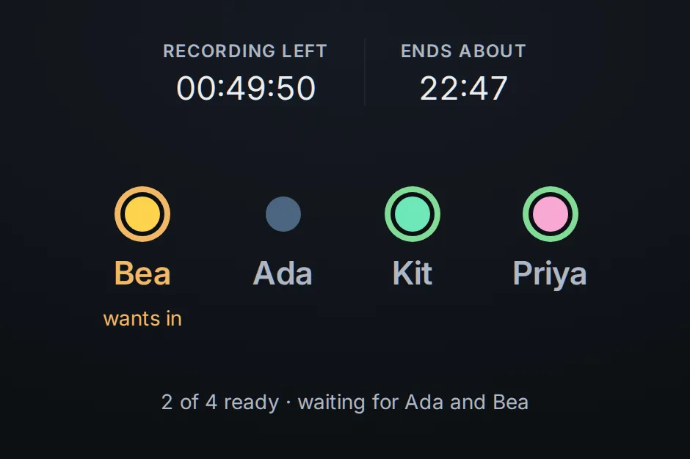Click the divider between timer and end time
The image size is (690, 459).
click(365, 72)
